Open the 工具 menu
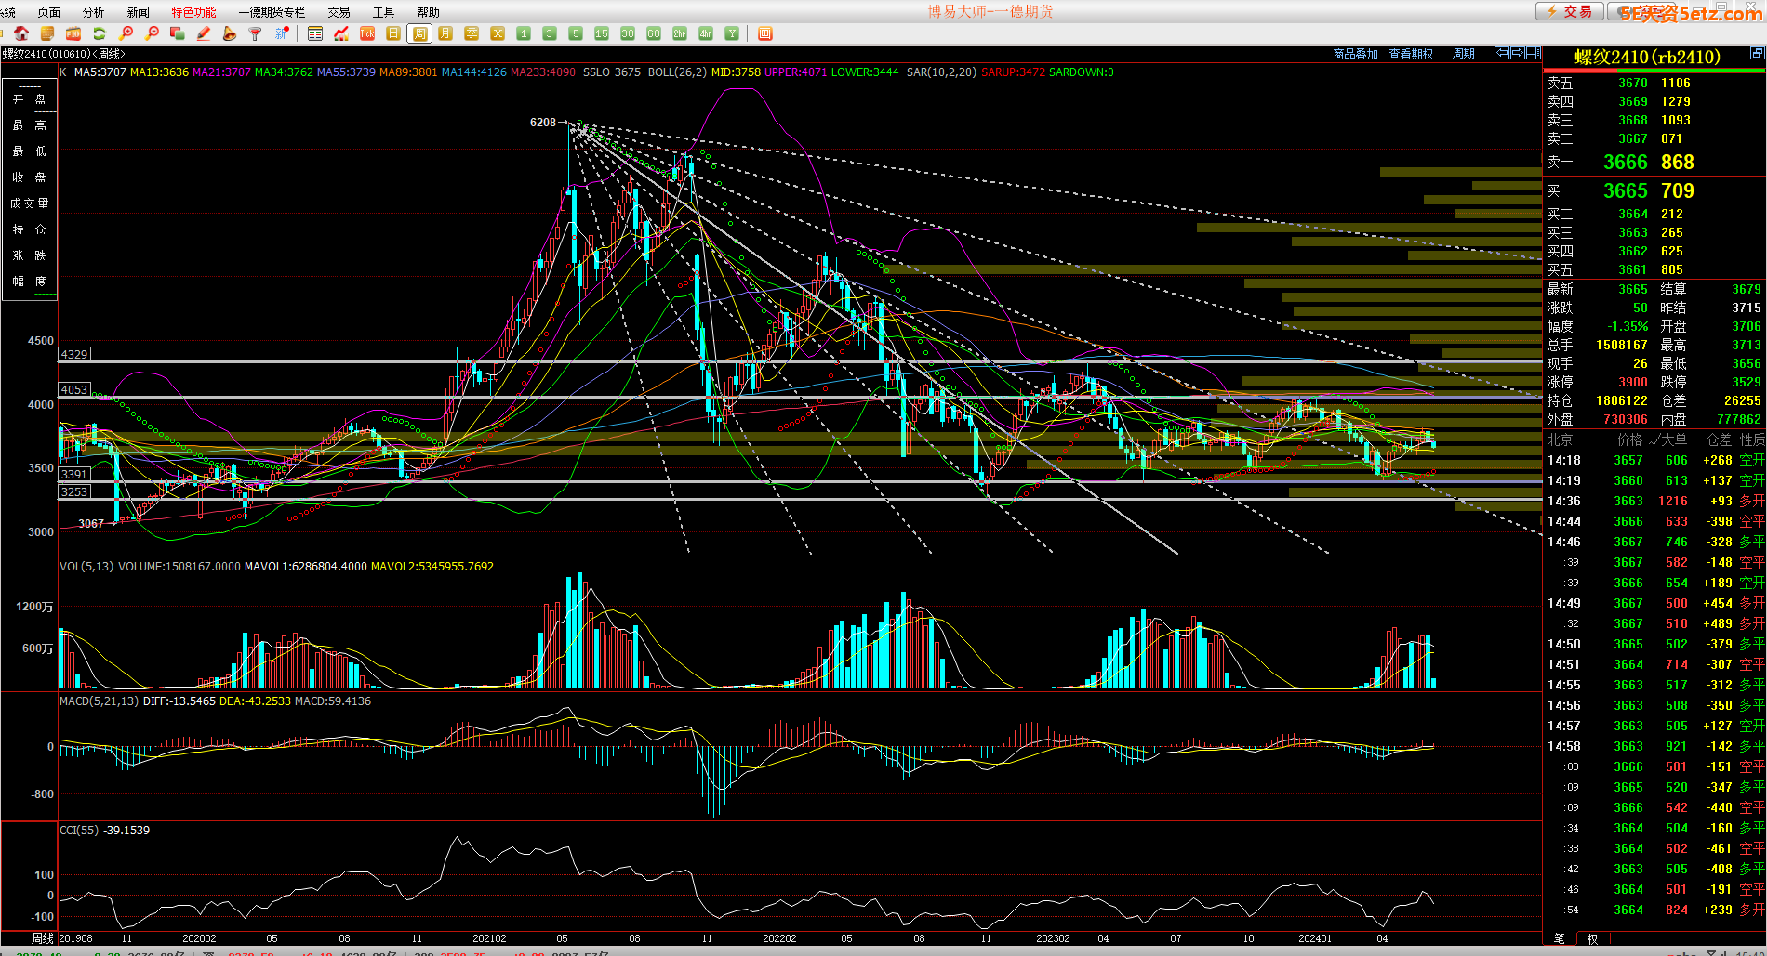Screen dimensions: 1767x956 click(383, 12)
